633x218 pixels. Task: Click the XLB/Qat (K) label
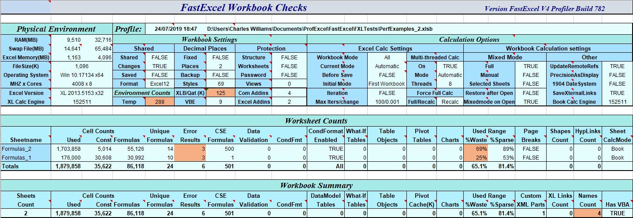[190, 93]
